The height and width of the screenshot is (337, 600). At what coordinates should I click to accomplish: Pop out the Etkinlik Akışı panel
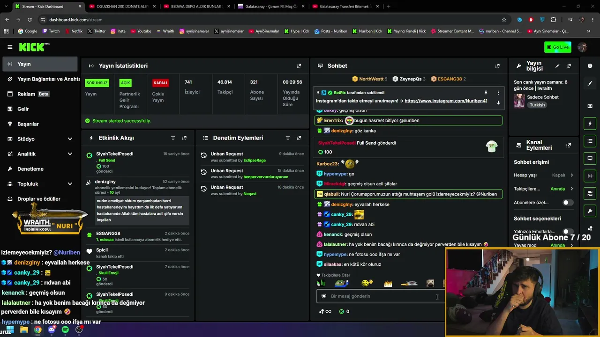184,138
